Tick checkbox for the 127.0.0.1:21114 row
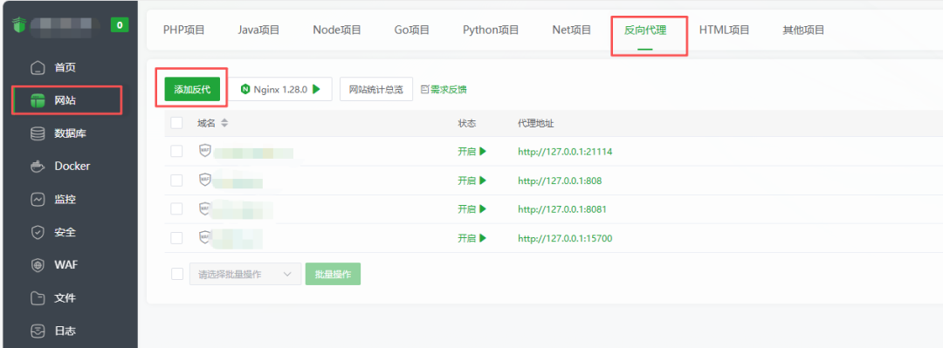The height and width of the screenshot is (348, 943). tap(176, 152)
